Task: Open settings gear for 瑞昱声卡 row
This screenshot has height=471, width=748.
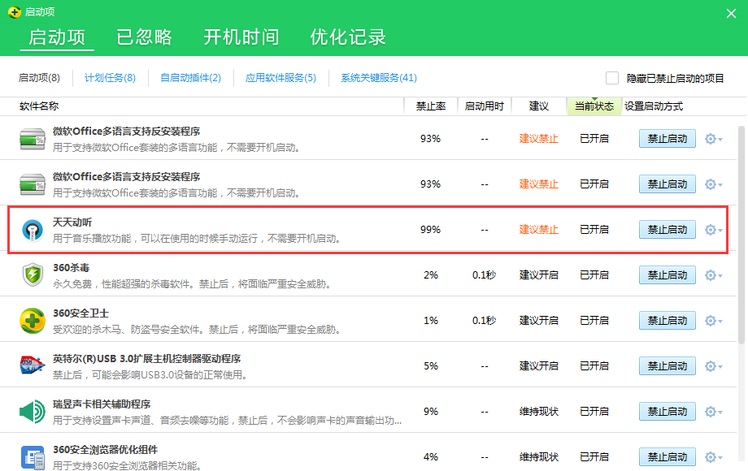Action: point(709,411)
